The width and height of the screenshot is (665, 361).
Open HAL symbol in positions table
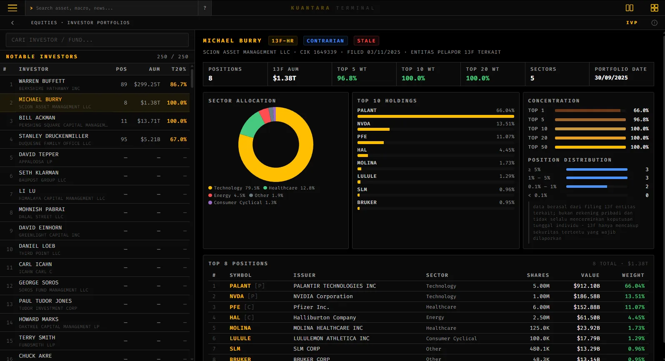click(235, 318)
